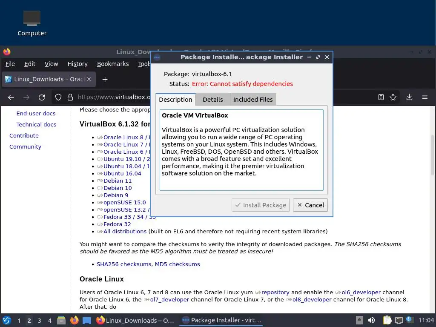Open the Technical docs link

pos(37,125)
